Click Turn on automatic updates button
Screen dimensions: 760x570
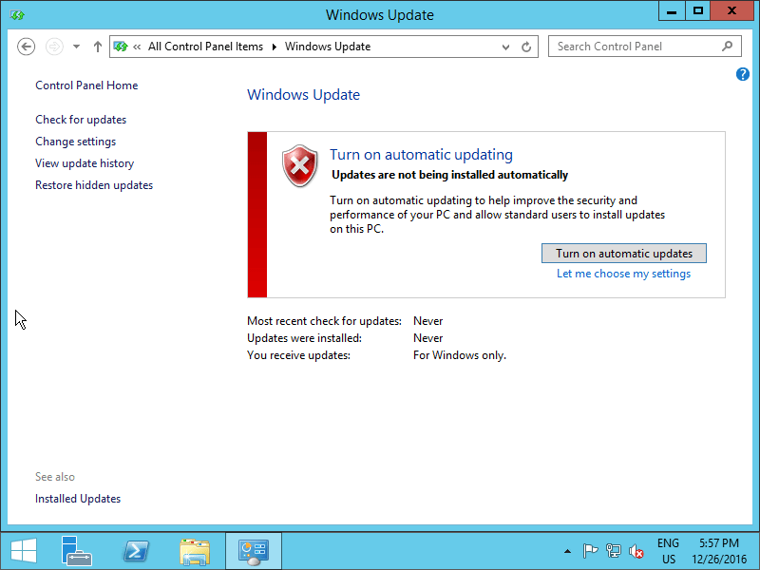point(623,253)
